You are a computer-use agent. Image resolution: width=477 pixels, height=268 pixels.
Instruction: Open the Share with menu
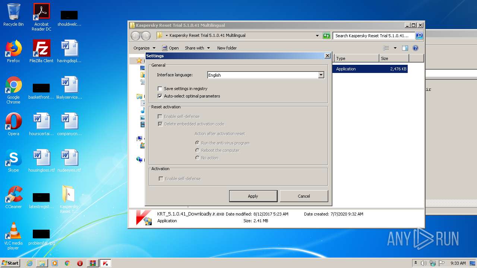pos(198,48)
